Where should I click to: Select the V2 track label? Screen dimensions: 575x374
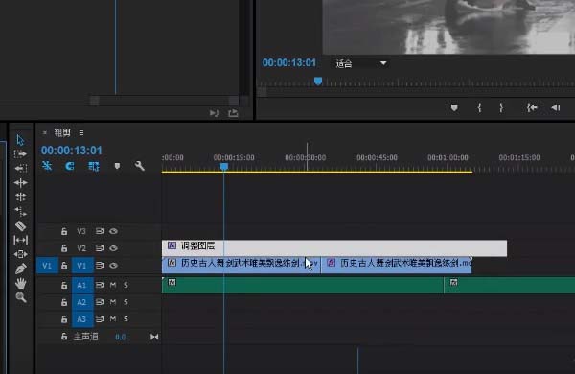coord(81,248)
